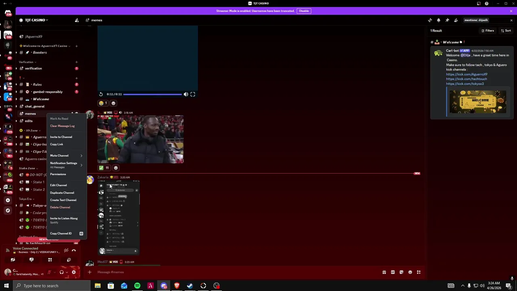This screenshot has height=291, width=517.
Task: Select Invite to Channel menu entry
Action: coord(61,137)
